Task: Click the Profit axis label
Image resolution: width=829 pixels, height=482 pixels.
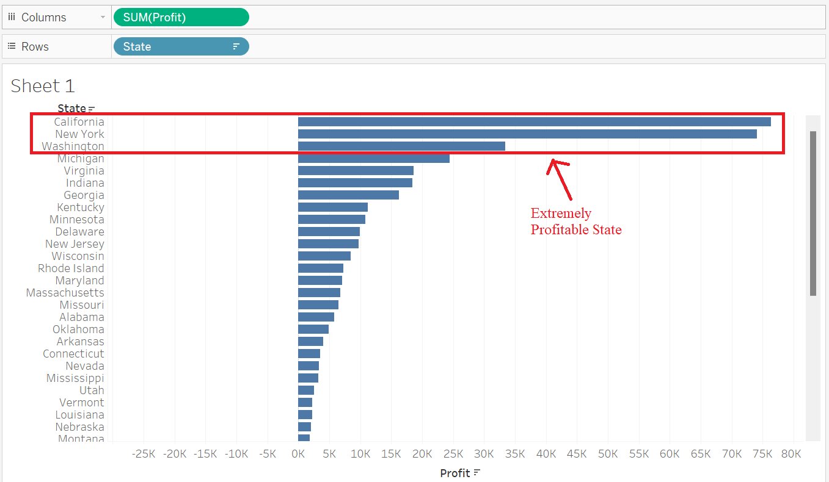Action: tap(458, 473)
